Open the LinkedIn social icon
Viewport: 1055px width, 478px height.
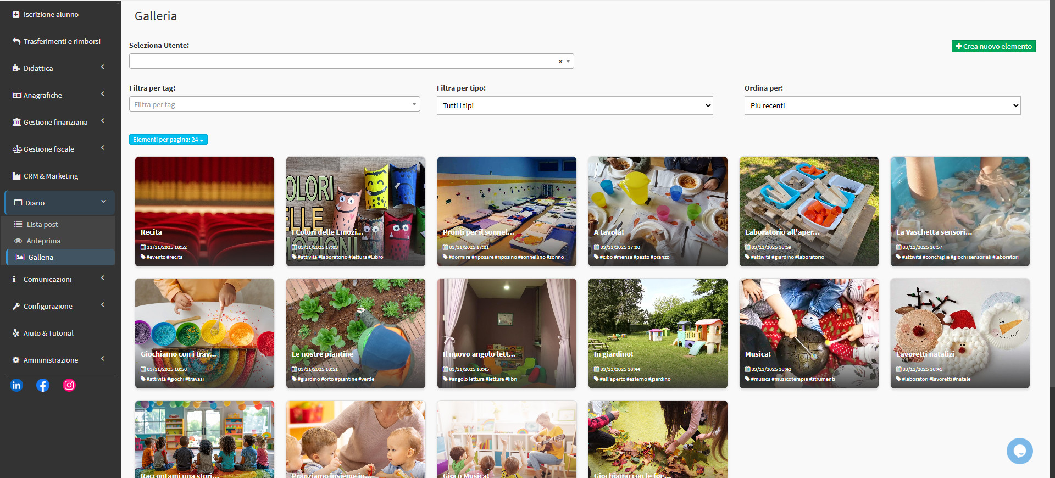pyautogui.click(x=16, y=385)
